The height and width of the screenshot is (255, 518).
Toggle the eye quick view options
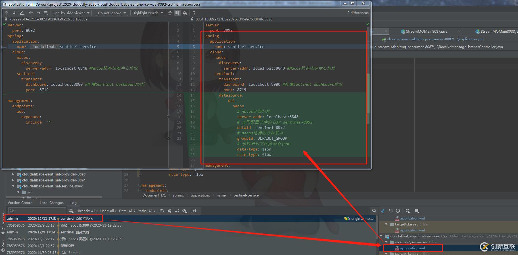click(x=185, y=211)
